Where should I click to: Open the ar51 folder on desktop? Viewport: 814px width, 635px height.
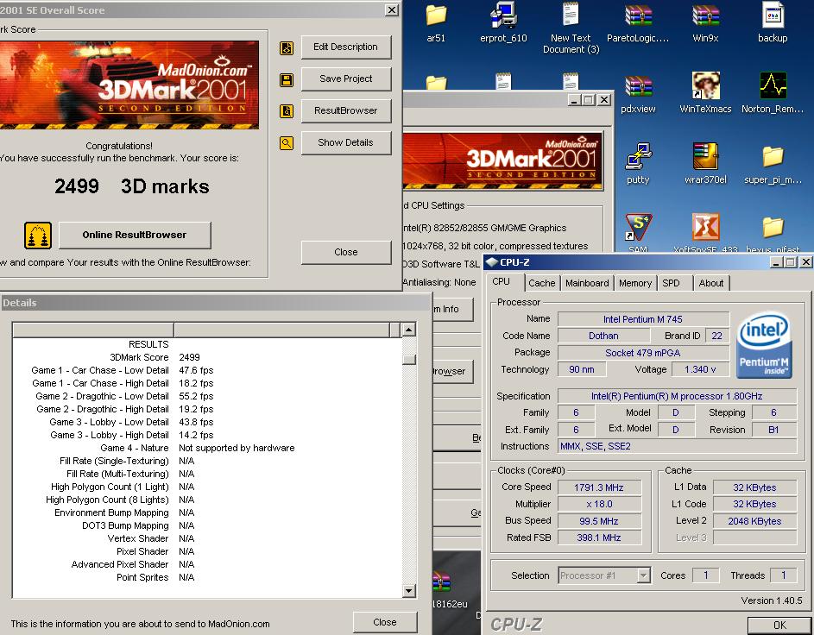(x=436, y=16)
